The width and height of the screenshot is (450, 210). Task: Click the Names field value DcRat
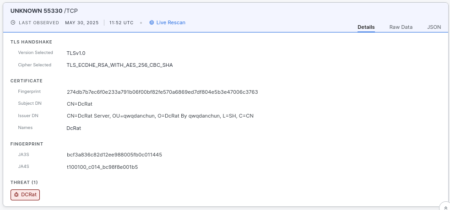point(74,128)
